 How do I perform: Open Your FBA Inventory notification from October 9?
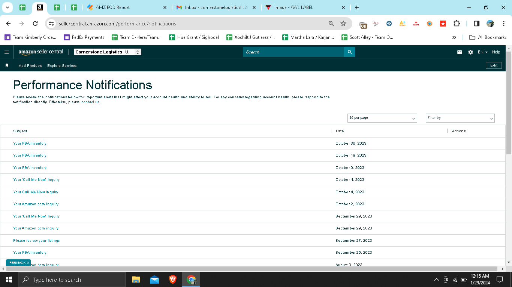click(x=30, y=168)
